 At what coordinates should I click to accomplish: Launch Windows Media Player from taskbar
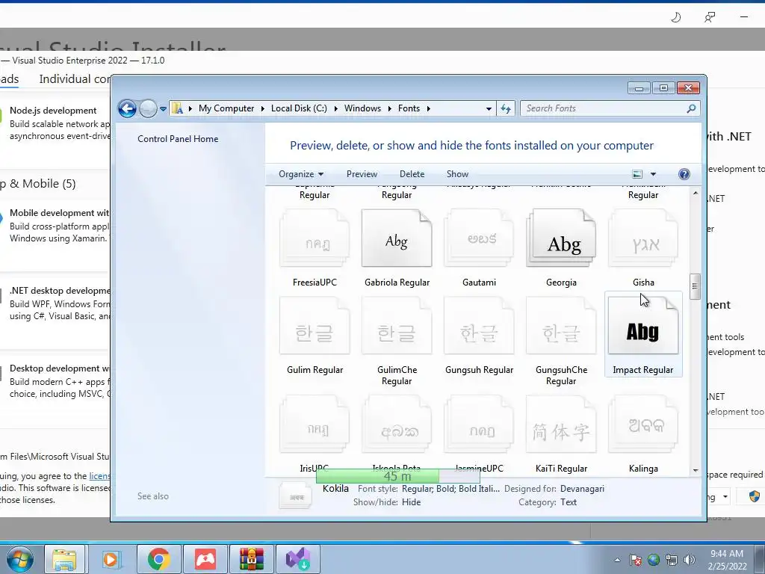[111, 559]
